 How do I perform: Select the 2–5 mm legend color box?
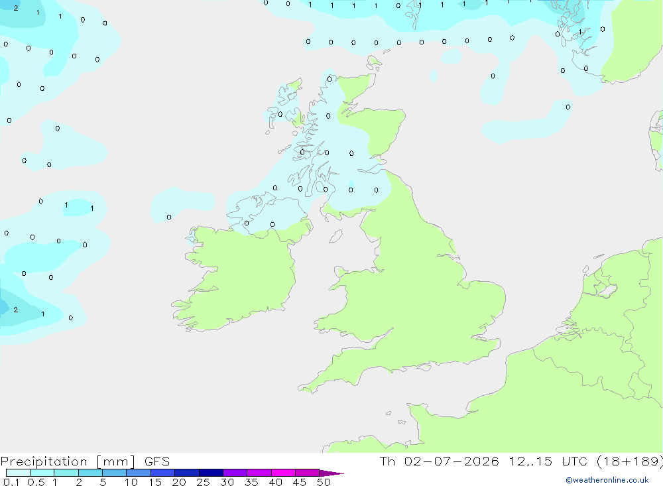coord(90,473)
